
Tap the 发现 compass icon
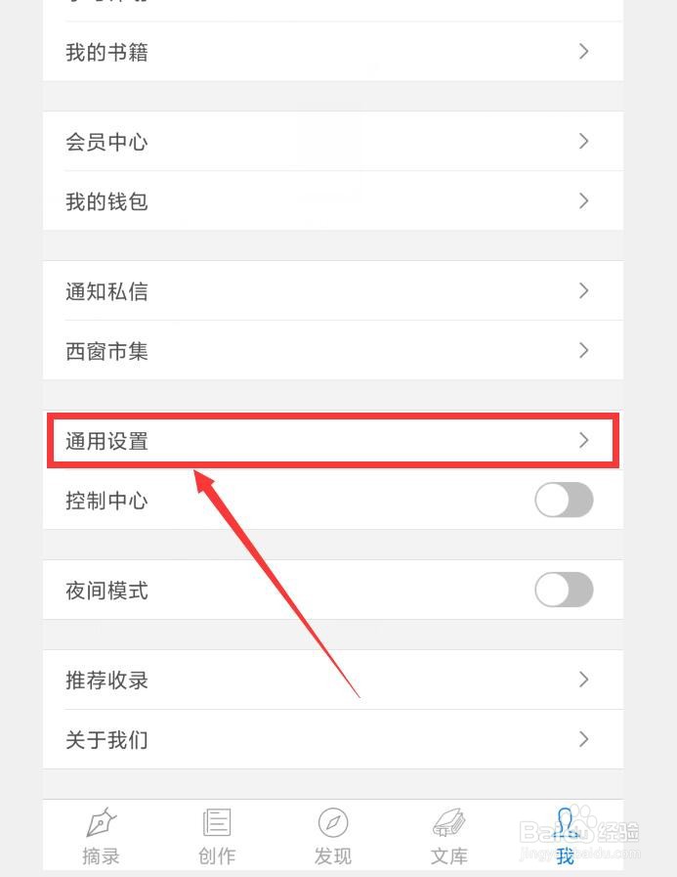click(333, 822)
